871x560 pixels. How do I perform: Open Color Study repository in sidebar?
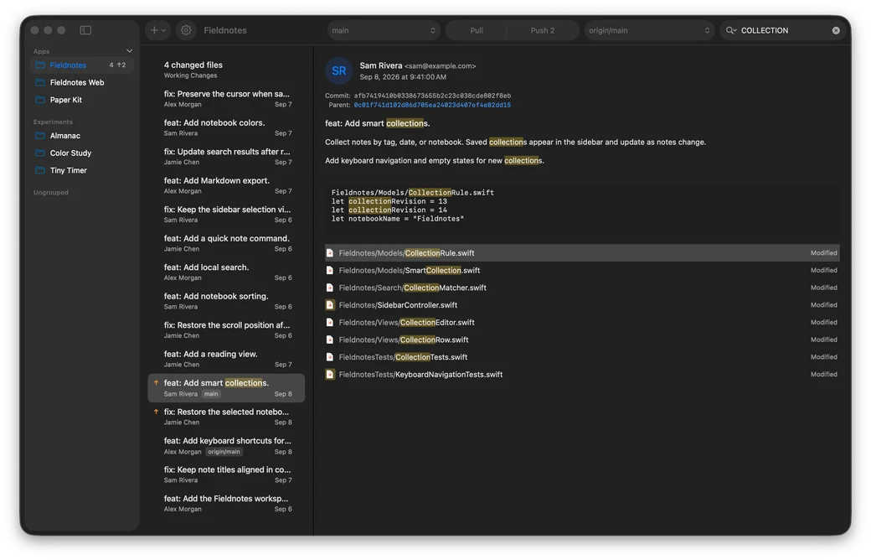(82, 153)
